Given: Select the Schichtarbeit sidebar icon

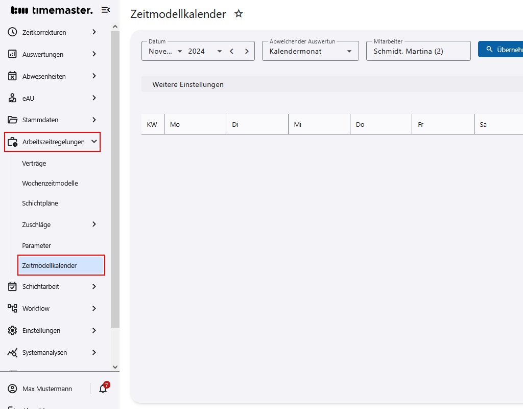Looking at the screenshot, I should [12, 286].
